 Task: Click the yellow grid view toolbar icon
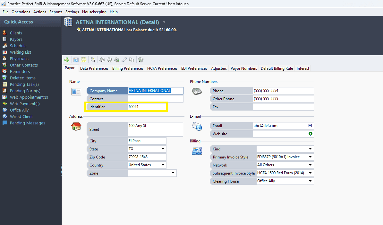(x=83, y=60)
